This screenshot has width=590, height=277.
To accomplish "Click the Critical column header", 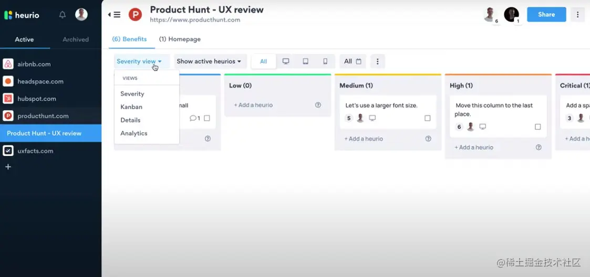I will pos(575,86).
